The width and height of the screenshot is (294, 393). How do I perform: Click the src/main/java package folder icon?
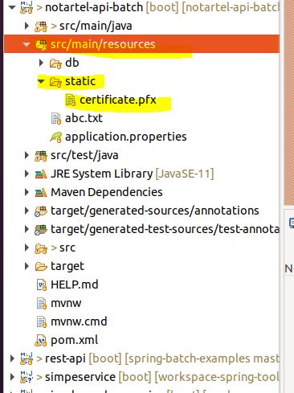pos(41,27)
